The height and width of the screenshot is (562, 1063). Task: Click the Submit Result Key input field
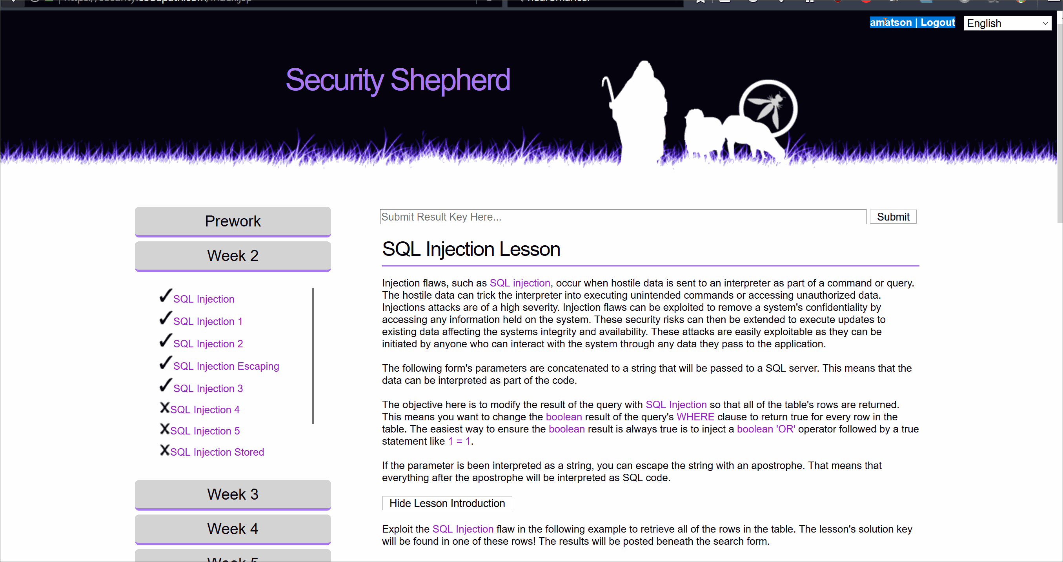click(x=621, y=217)
